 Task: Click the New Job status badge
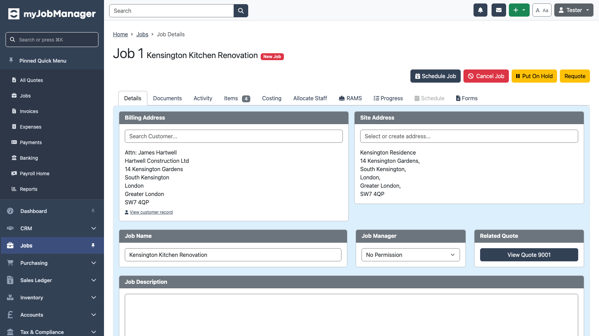pyautogui.click(x=272, y=57)
